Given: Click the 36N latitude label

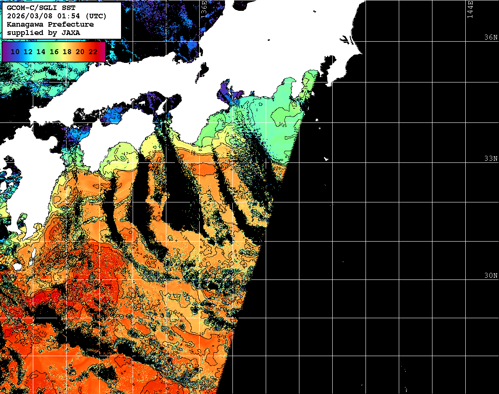Looking at the screenshot, I should coord(490,37).
